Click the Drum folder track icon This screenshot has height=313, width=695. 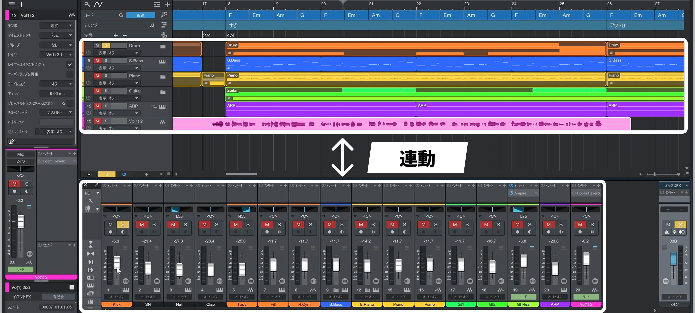pos(163,46)
